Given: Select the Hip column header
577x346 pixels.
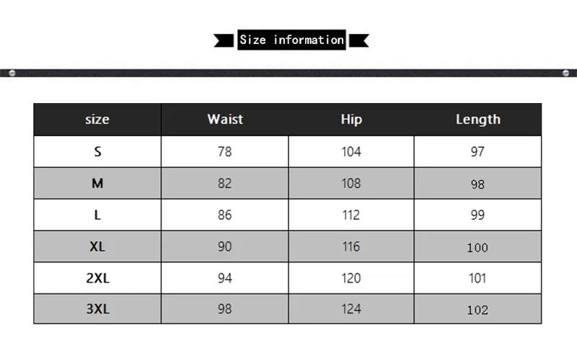Looking at the screenshot, I should (351, 120).
